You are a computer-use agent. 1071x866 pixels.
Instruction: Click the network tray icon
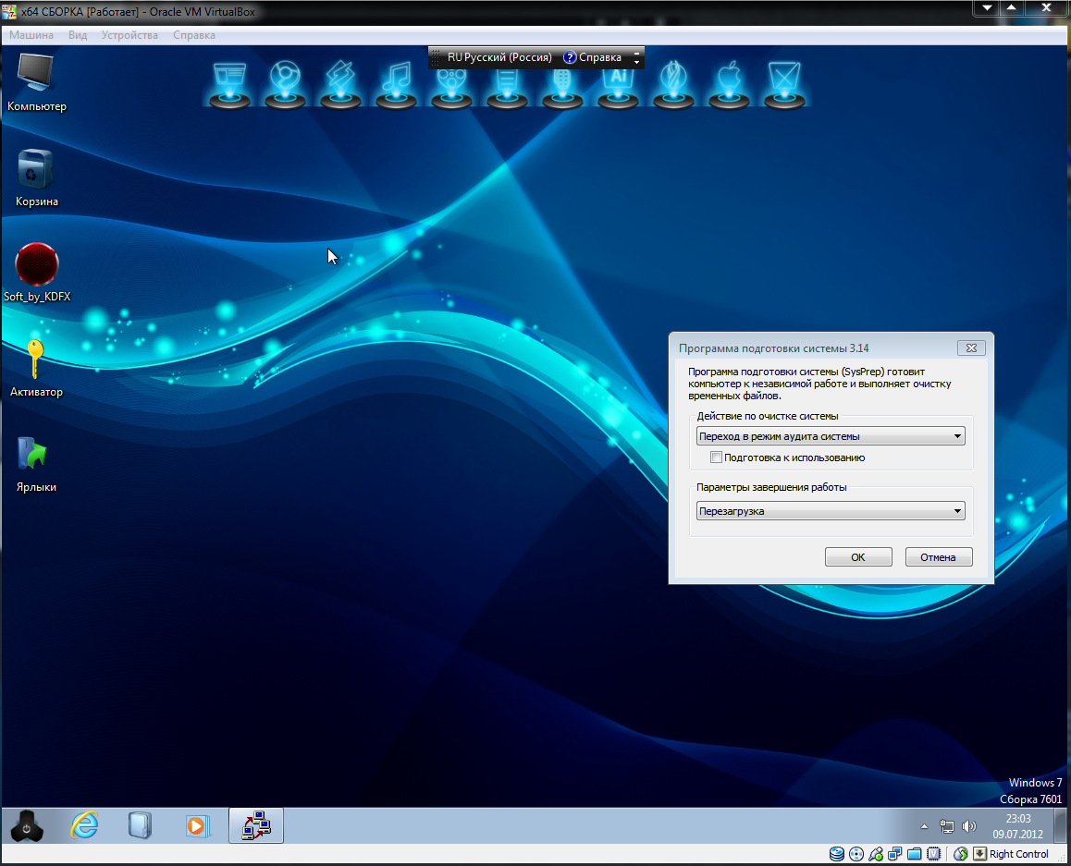(x=947, y=826)
